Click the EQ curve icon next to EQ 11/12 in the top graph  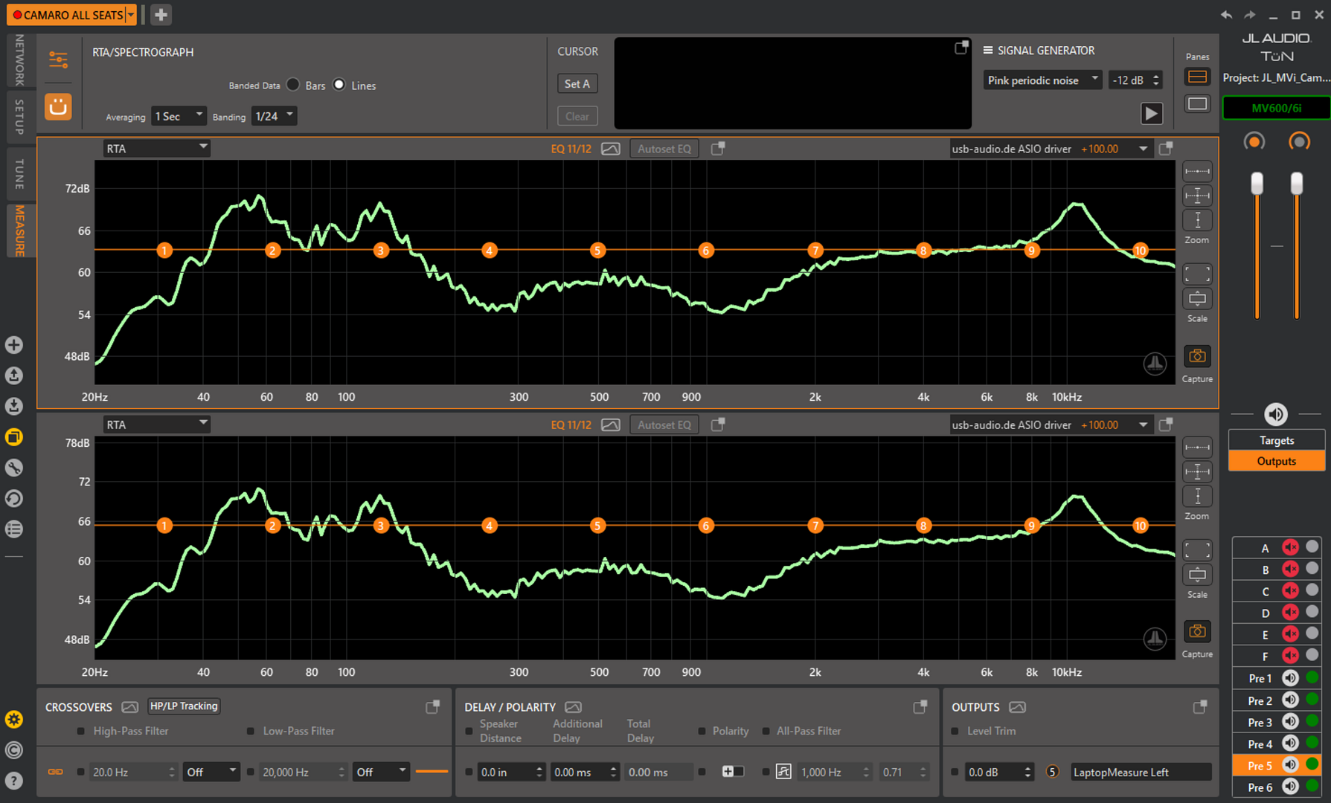coord(610,149)
